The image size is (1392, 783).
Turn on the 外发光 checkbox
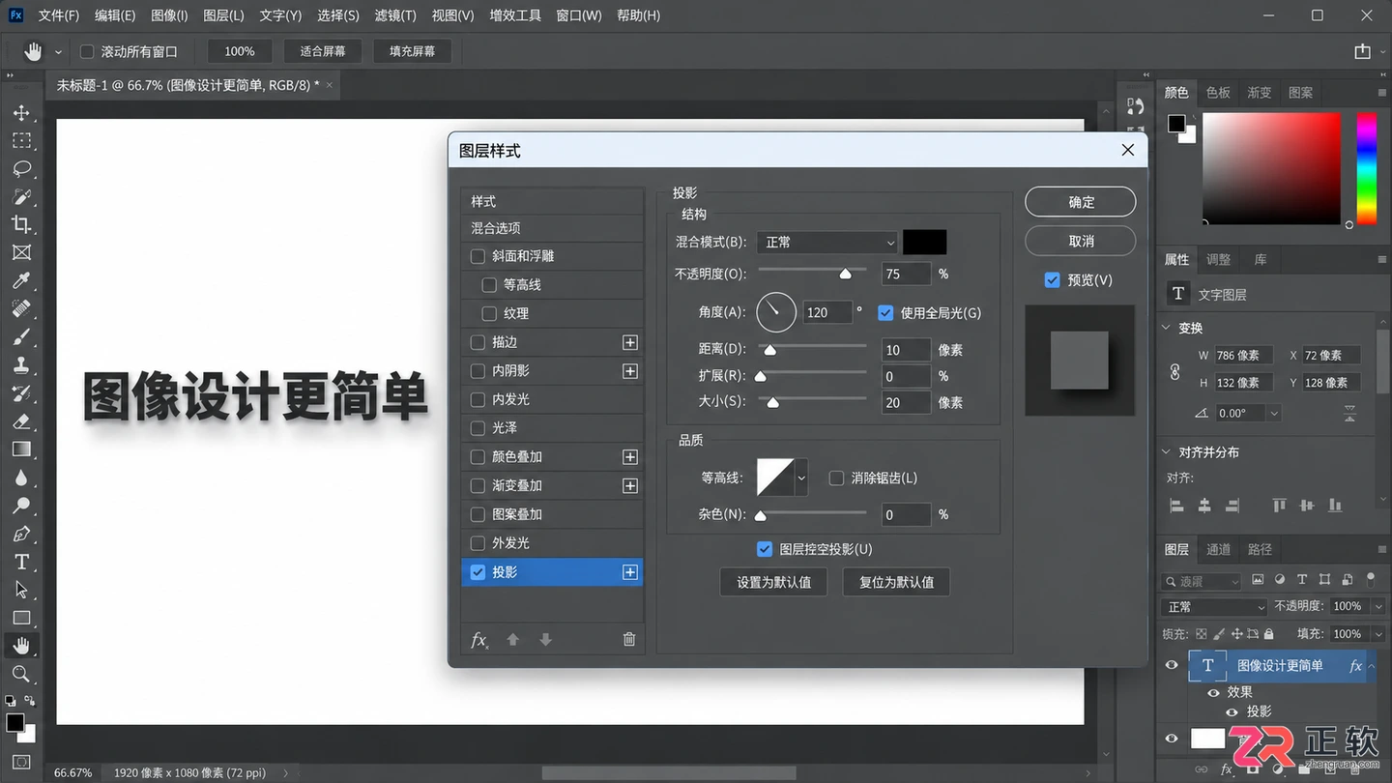click(x=478, y=543)
